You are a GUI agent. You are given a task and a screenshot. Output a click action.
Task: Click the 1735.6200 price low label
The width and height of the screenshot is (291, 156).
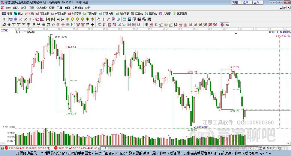pos(202,127)
